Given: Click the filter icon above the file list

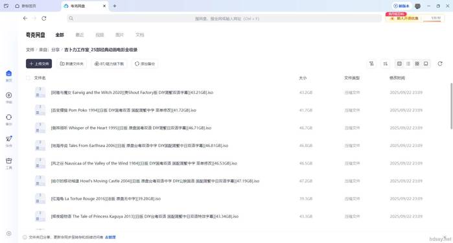Looking at the screenshot, I should pos(371,64).
